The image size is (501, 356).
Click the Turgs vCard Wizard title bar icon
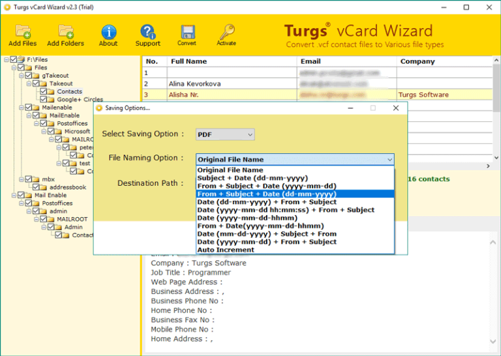7,7
